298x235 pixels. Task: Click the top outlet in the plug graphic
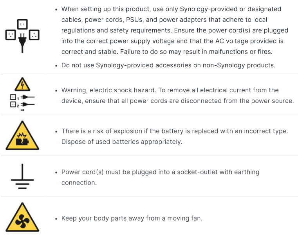[x=22, y=24]
